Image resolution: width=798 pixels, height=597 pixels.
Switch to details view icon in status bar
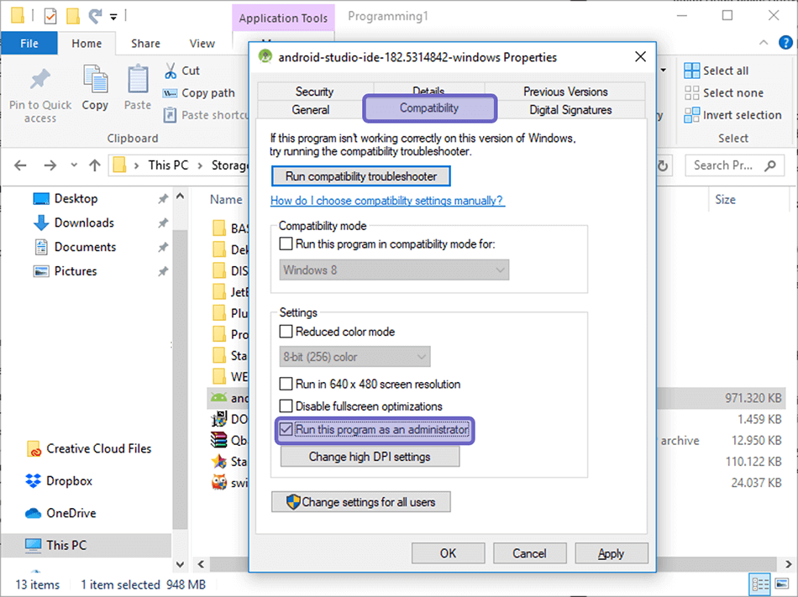760,584
